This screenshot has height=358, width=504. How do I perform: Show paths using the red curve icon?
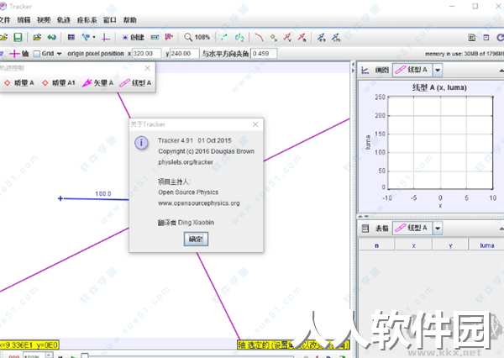[259, 37]
